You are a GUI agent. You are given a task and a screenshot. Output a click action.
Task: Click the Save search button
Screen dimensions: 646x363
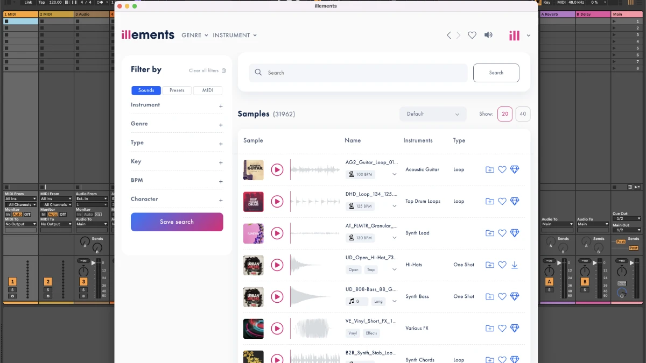tap(177, 222)
